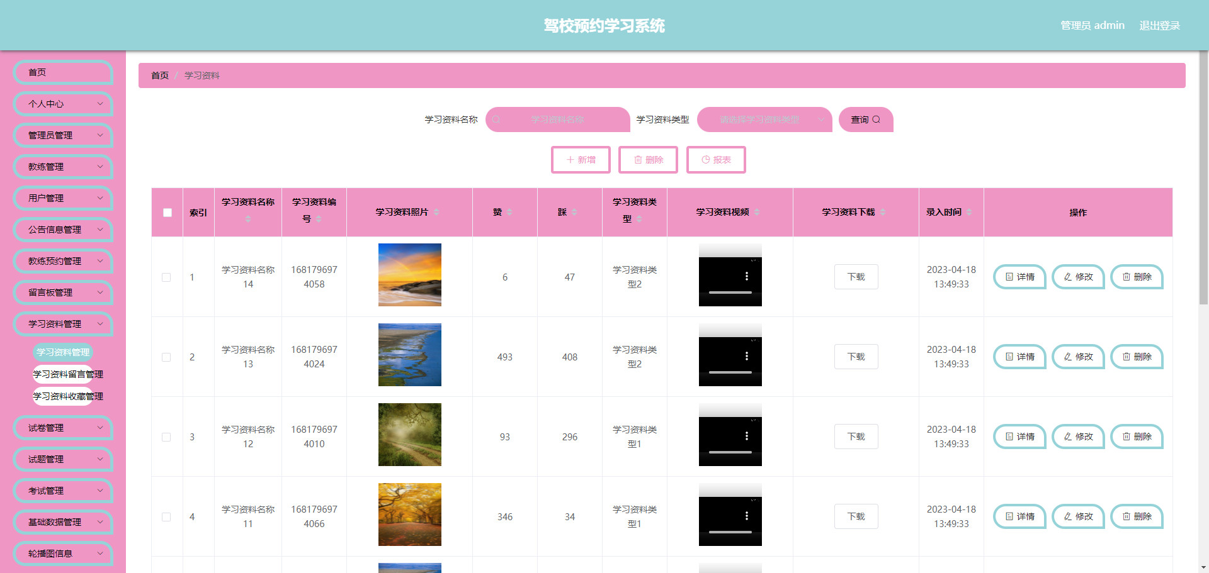
Task: Check the checkbox for row 1
Action: [x=166, y=277]
